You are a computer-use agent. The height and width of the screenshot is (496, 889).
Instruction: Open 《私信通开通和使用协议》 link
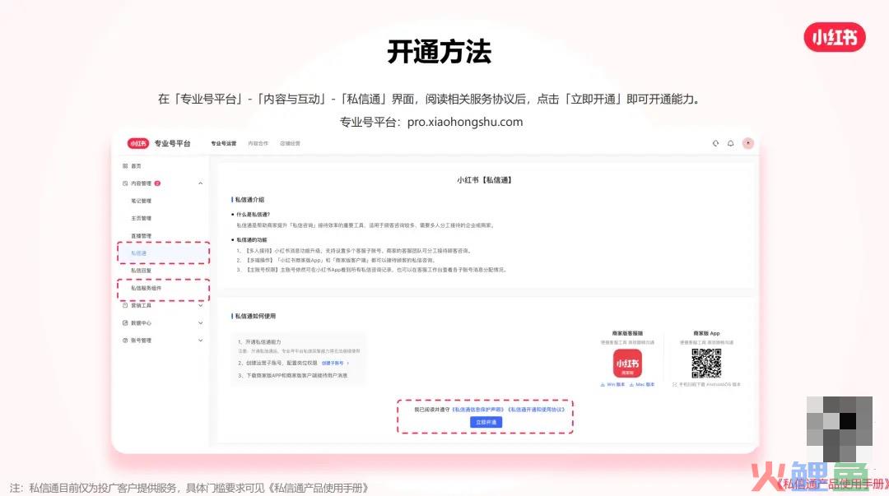point(537,410)
